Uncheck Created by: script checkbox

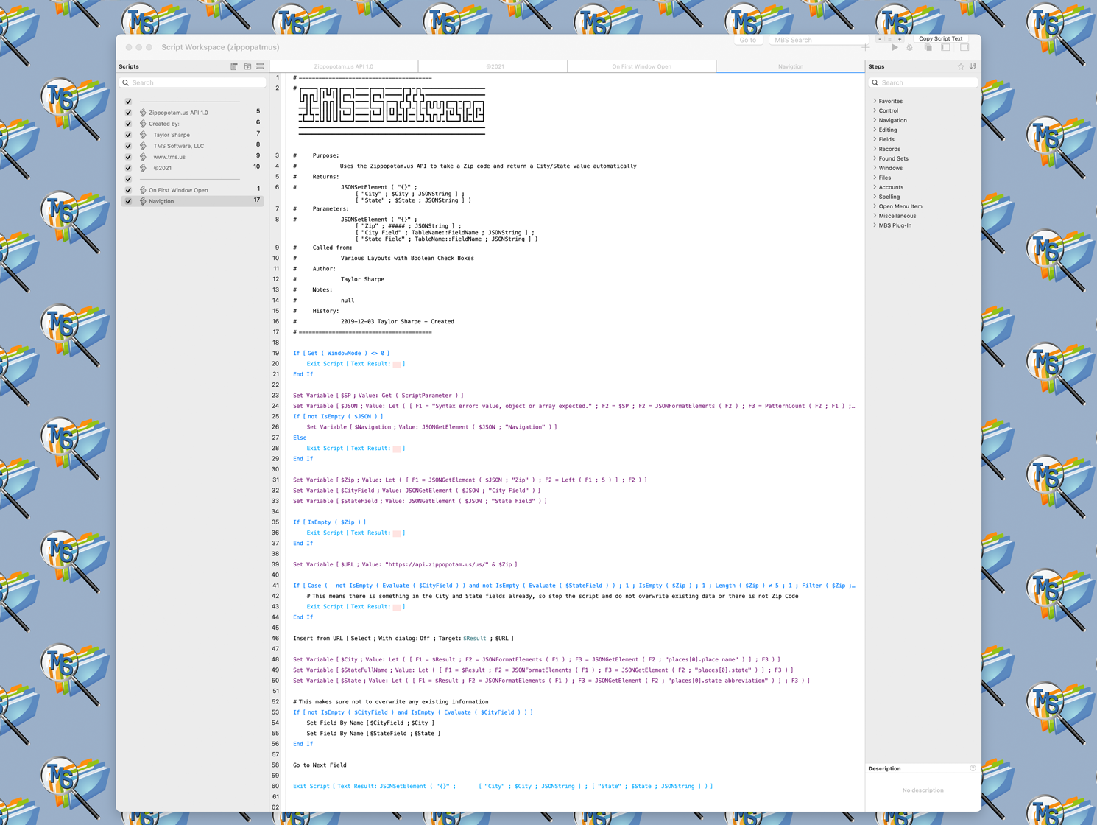pos(128,124)
